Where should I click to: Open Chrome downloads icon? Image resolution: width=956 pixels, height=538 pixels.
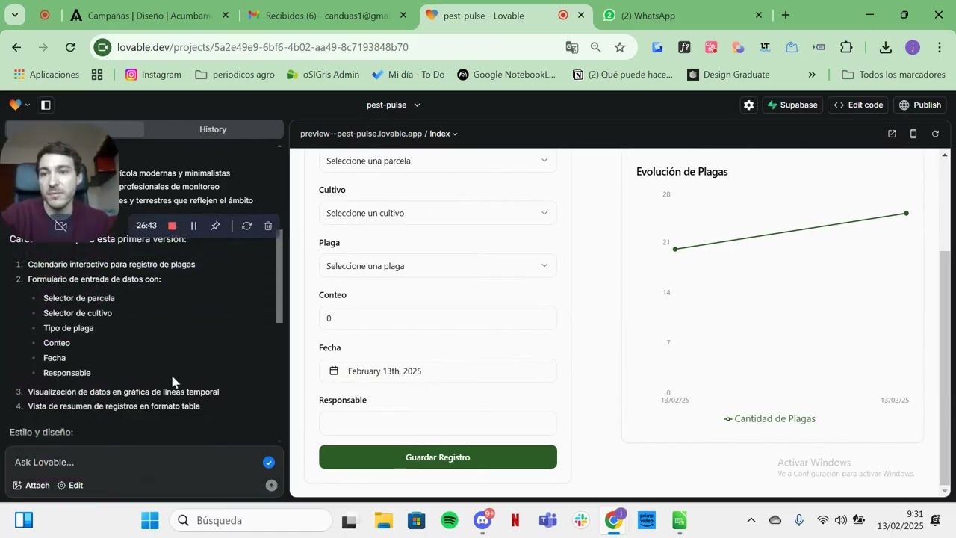point(885,47)
